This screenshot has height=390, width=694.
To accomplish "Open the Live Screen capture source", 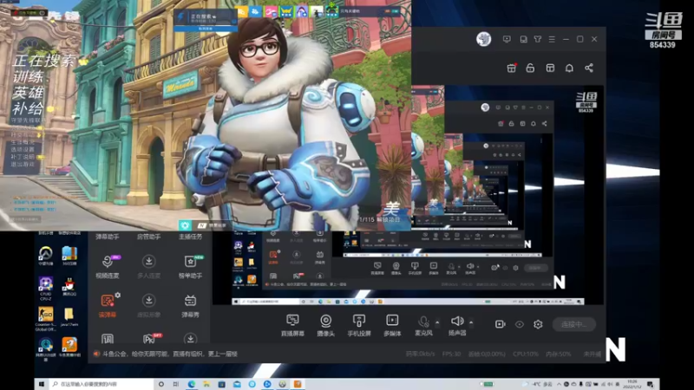I will (x=292, y=325).
